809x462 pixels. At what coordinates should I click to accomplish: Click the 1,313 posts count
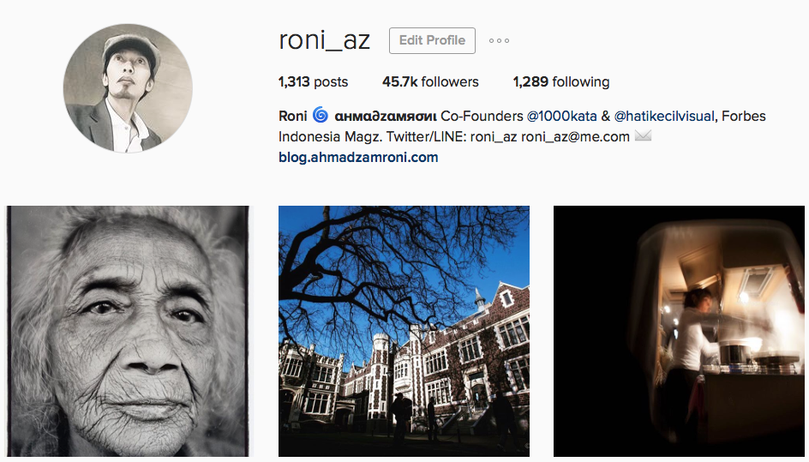pyautogui.click(x=313, y=81)
